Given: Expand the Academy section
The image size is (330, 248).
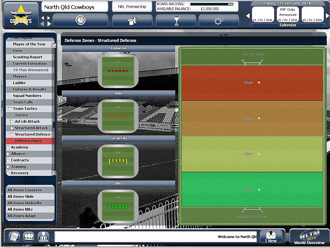Looking at the screenshot, I should 8,147.
